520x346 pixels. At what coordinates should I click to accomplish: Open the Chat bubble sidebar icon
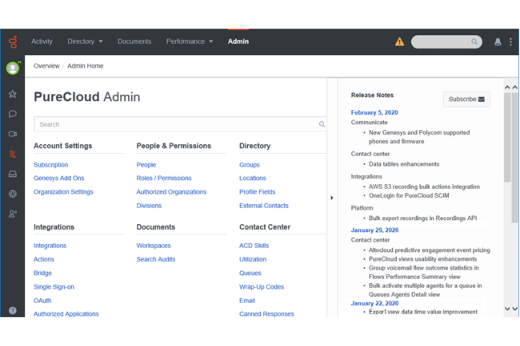[x=13, y=114]
